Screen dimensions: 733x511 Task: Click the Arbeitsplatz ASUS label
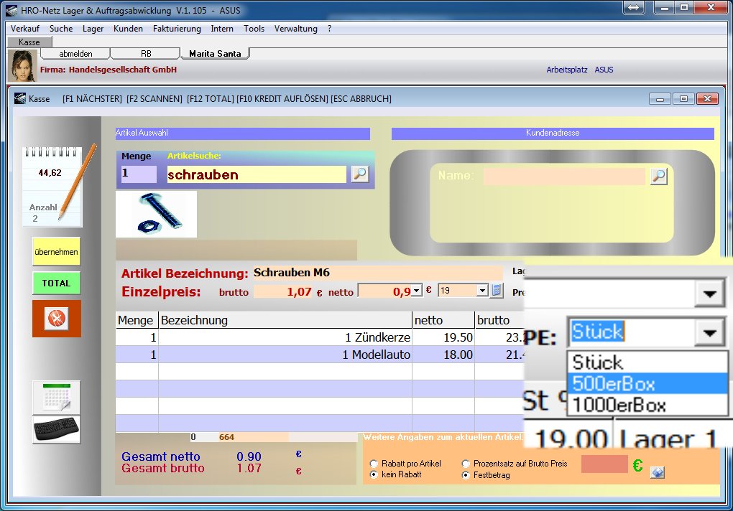580,70
